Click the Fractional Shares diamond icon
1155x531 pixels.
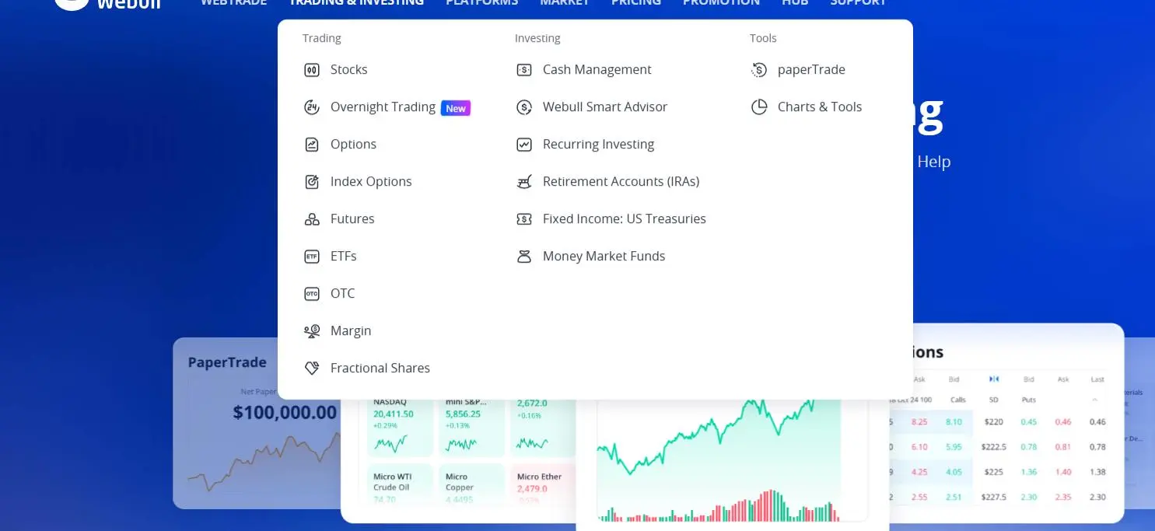point(312,369)
